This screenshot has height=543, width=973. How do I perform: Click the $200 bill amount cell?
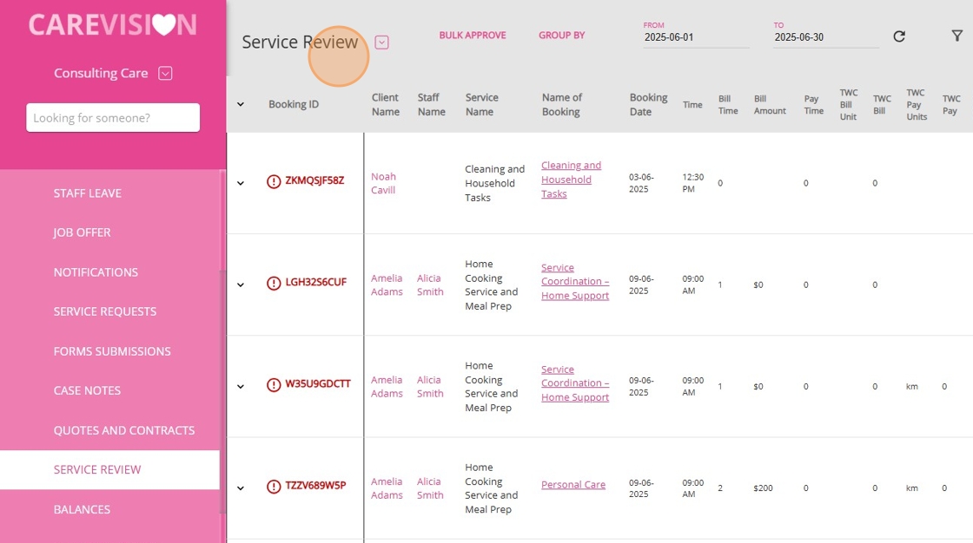(x=763, y=488)
